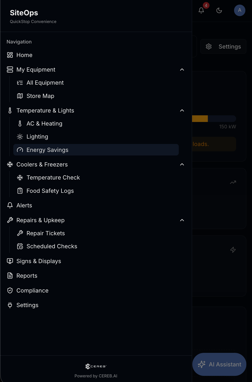Toggle dark mode with the moon icon
The image size is (252, 382).
click(x=219, y=10)
